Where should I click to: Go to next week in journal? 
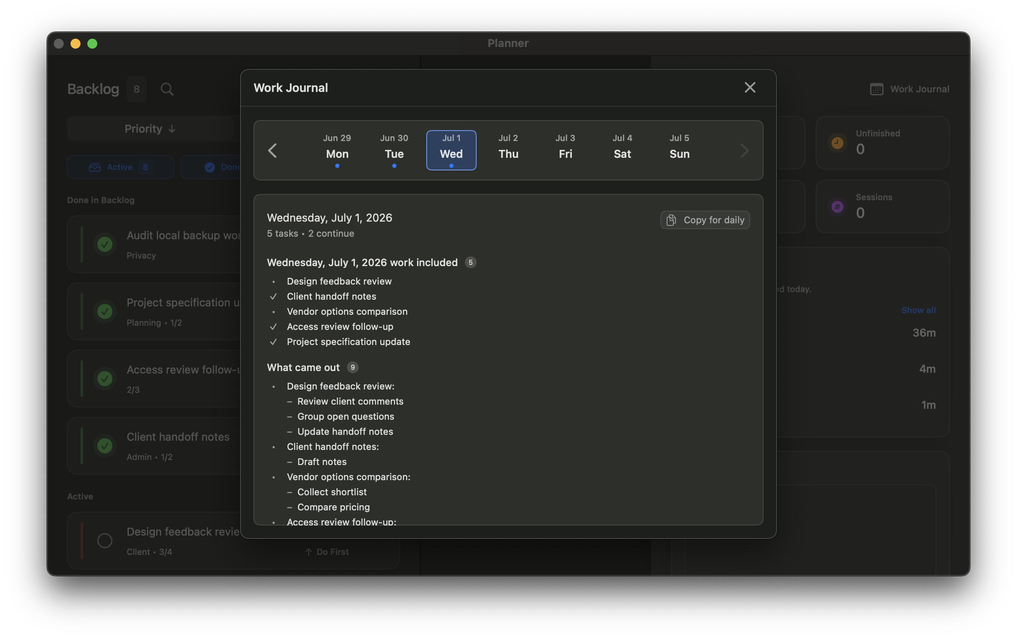point(744,151)
